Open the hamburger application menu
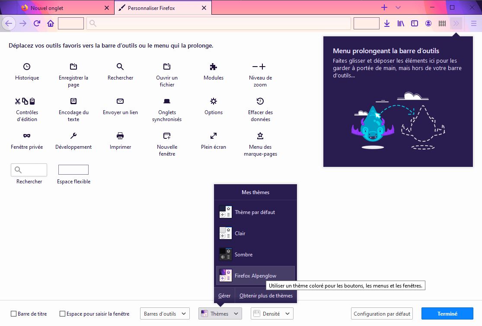Image resolution: width=482 pixels, height=326 pixels. [x=474, y=23]
